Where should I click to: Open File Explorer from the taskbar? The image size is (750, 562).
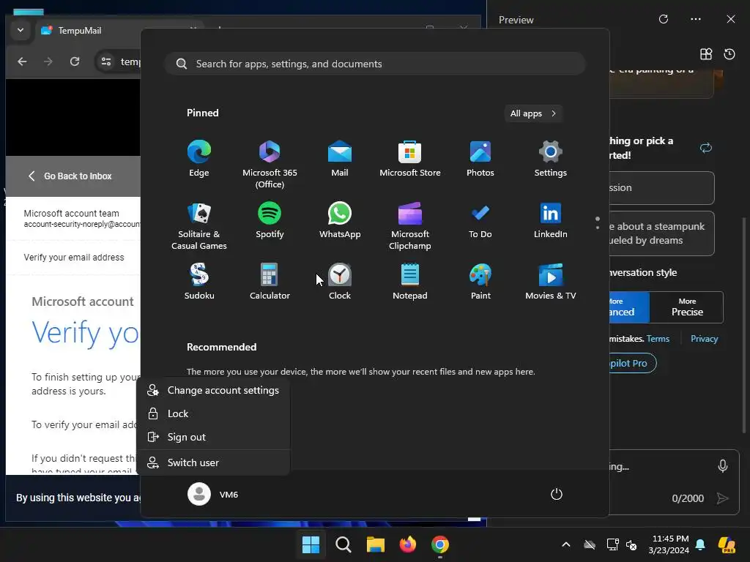click(x=376, y=544)
